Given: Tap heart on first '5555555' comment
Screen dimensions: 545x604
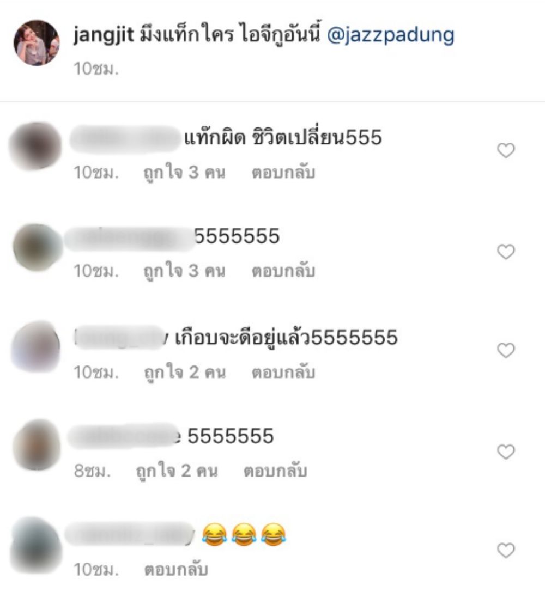Looking at the screenshot, I should click(506, 252).
